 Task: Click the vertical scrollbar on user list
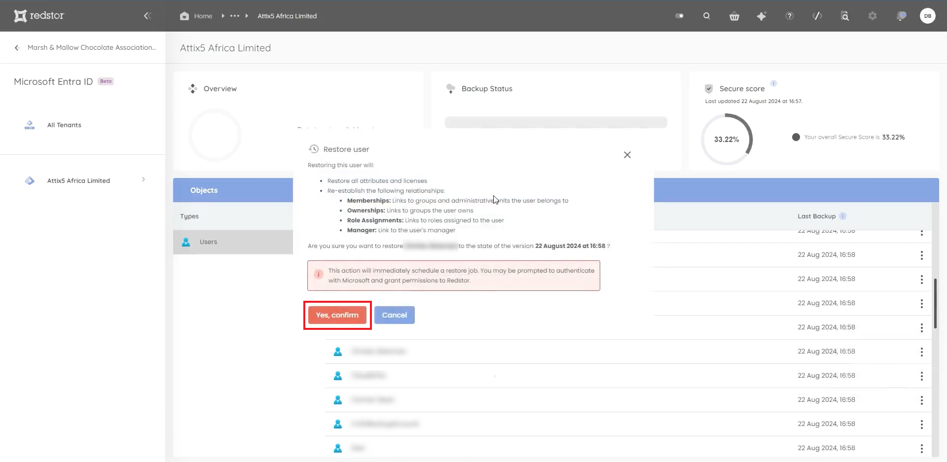tap(935, 303)
